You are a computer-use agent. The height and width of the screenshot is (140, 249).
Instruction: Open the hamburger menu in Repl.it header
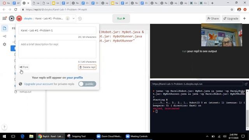4,18
